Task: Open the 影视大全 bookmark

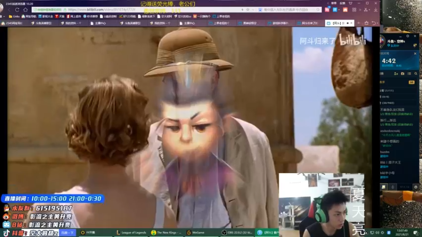Action: click(45, 16)
